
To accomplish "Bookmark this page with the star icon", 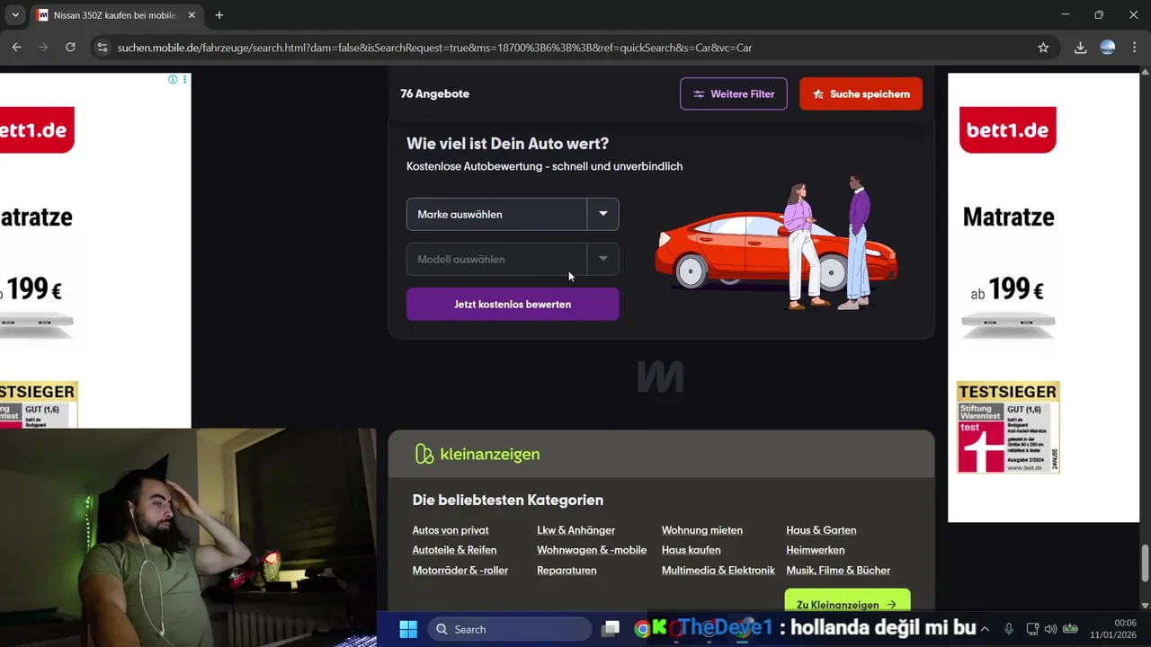I will tap(1043, 48).
